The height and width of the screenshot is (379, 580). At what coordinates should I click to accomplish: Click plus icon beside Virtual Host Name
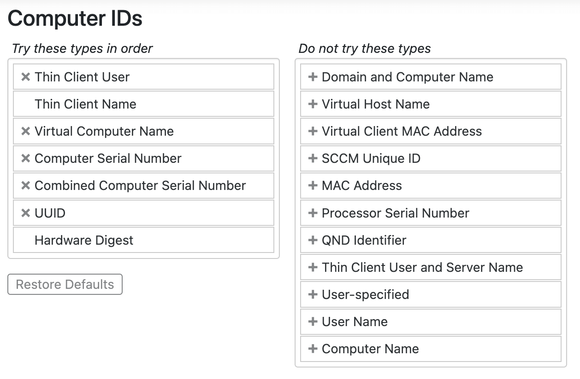(x=313, y=104)
